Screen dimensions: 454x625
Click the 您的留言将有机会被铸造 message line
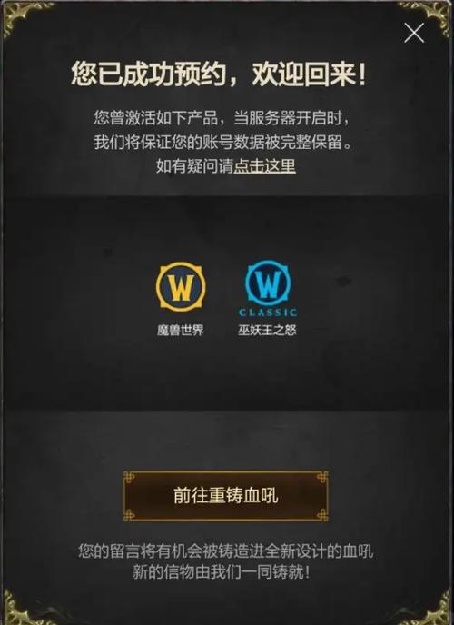point(226,551)
